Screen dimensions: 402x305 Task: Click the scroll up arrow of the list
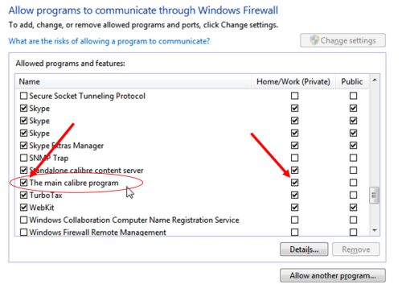(375, 80)
